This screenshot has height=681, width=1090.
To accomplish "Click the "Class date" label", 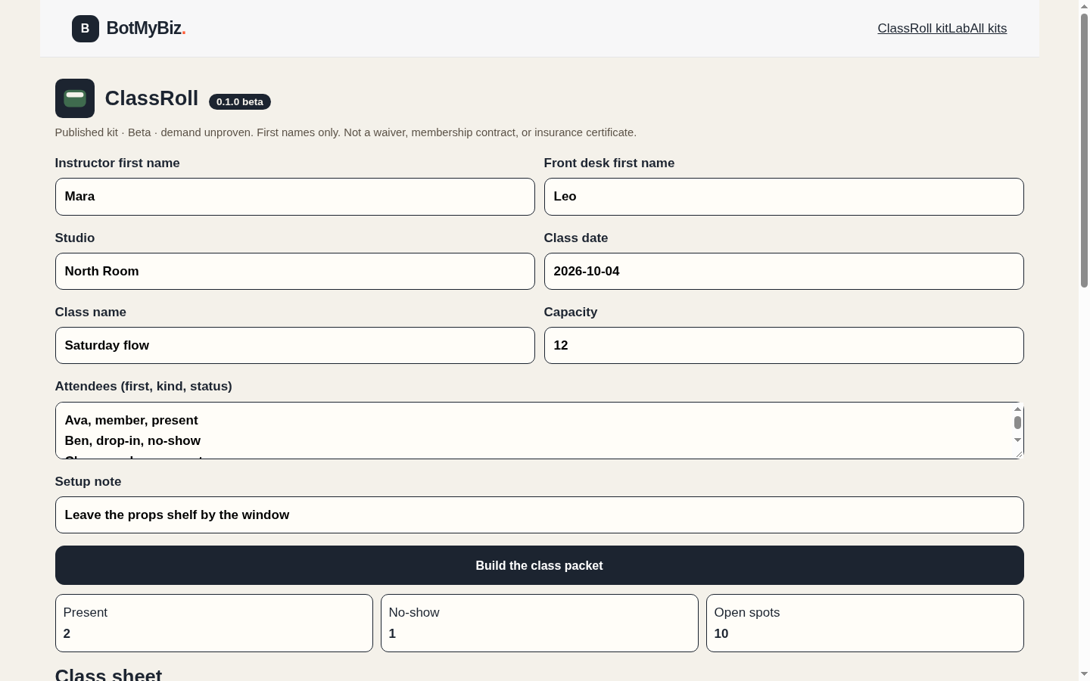I will tap(576, 238).
